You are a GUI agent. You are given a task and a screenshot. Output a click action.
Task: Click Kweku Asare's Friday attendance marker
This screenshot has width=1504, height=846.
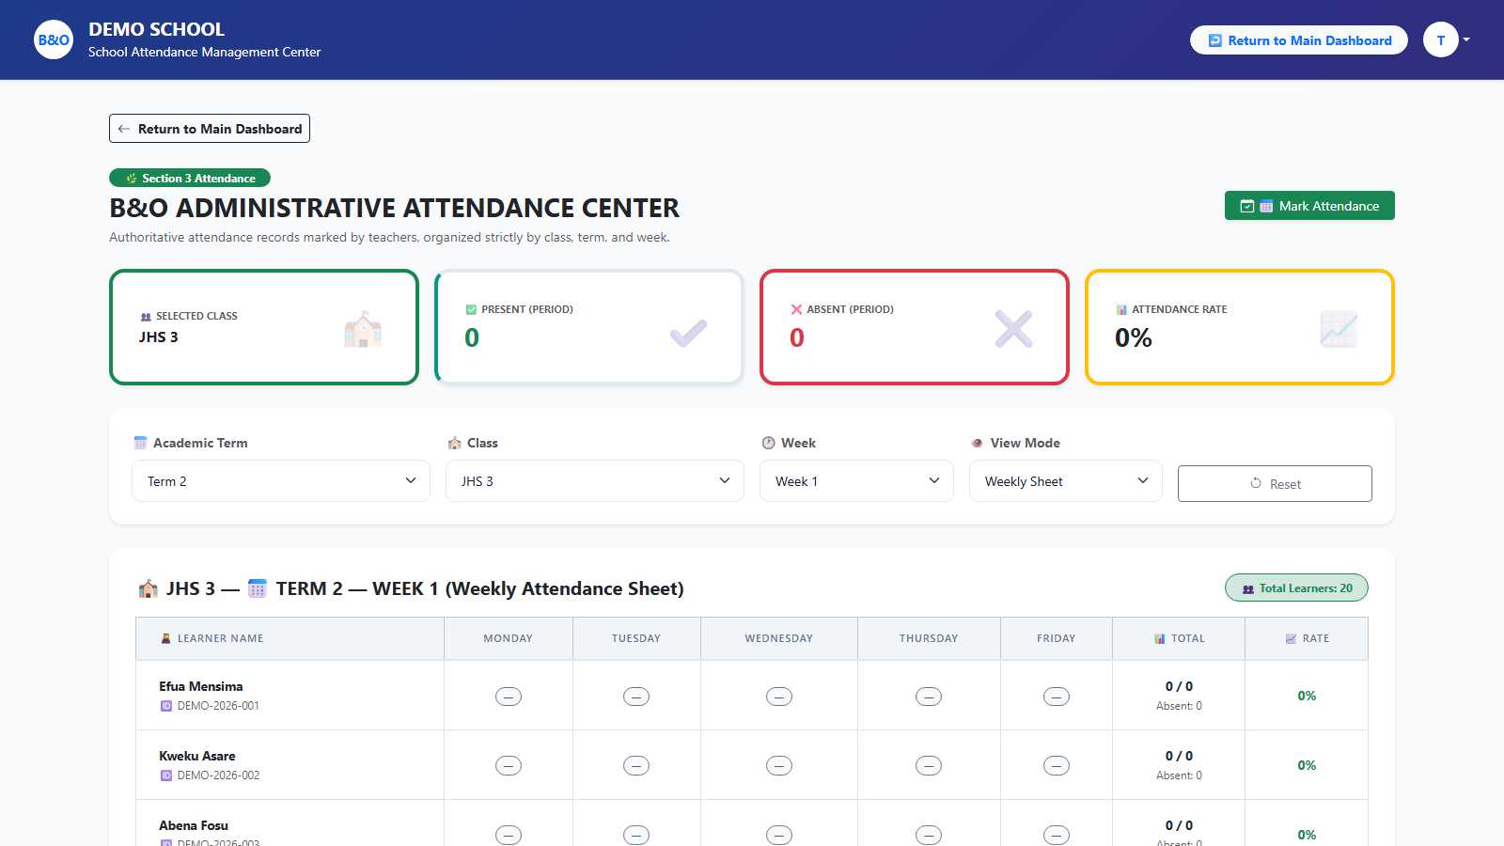click(x=1057, y=766)
